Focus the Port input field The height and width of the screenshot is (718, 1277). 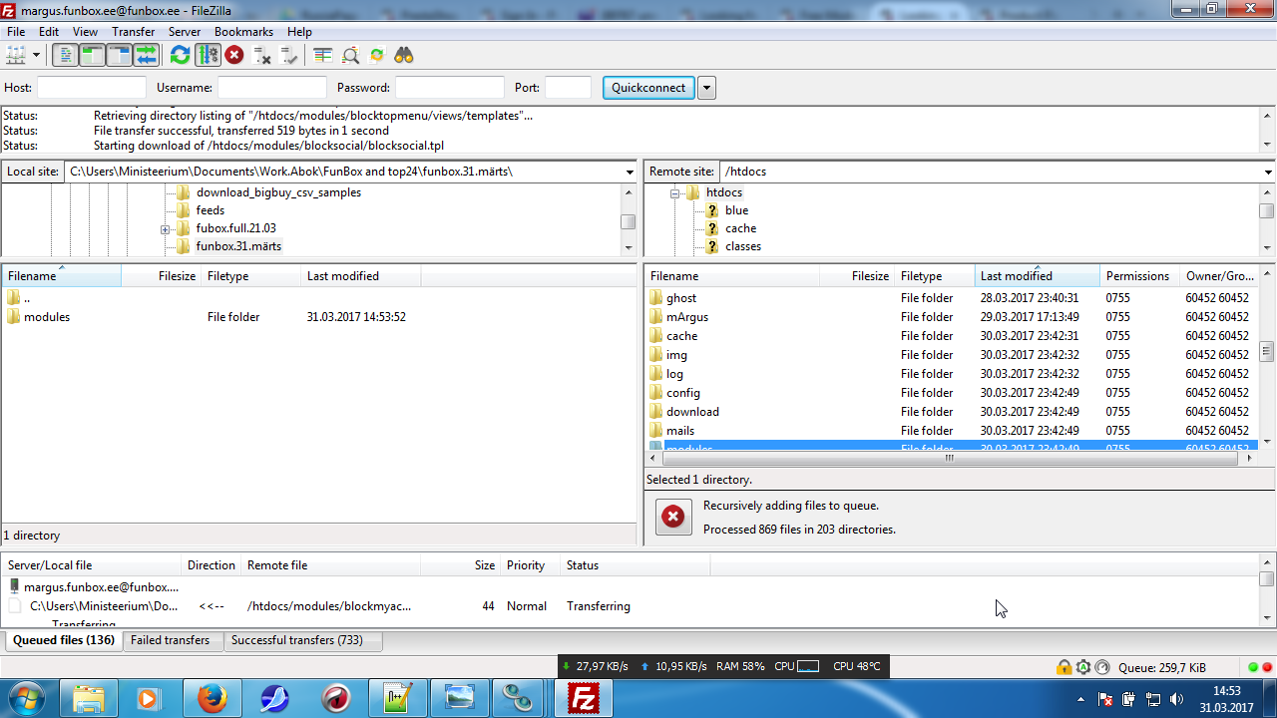click(569, 88)
